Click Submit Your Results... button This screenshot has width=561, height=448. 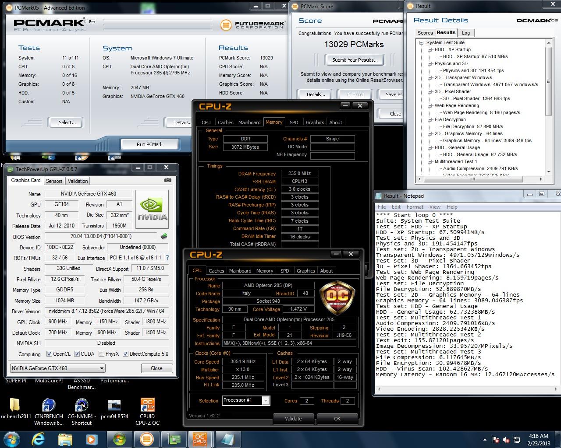pos(355,60)
